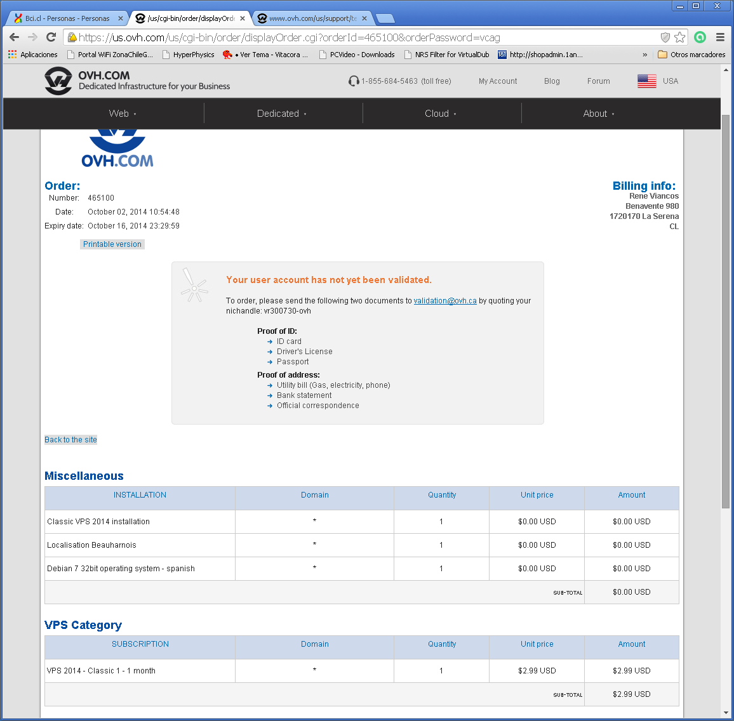
Task: Open the Otros marcadores bookmarks folder
Action: coord(691,55)
